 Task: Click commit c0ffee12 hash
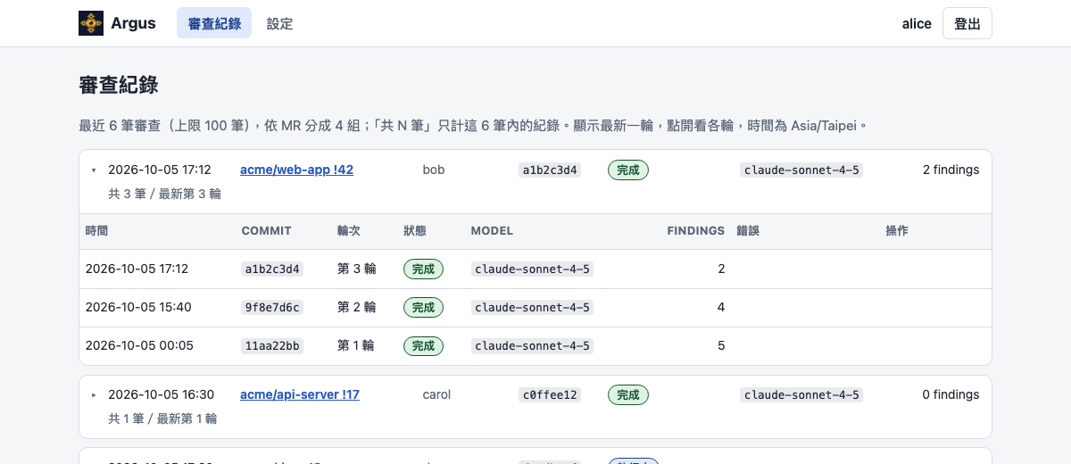point(550,394)
